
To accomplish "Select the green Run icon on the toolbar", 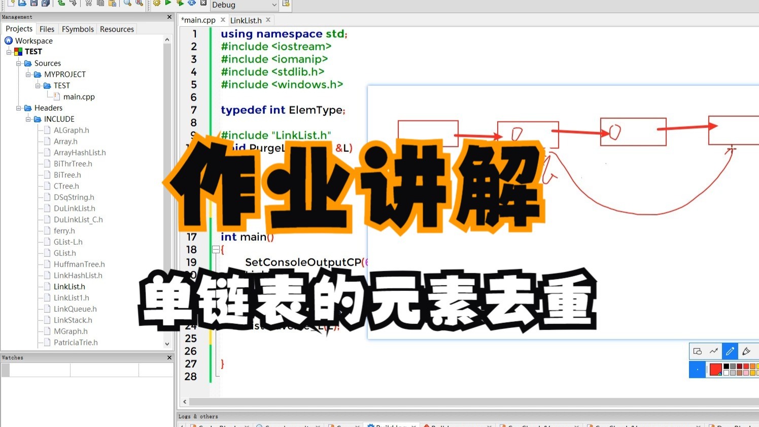I will pos(167,4).
